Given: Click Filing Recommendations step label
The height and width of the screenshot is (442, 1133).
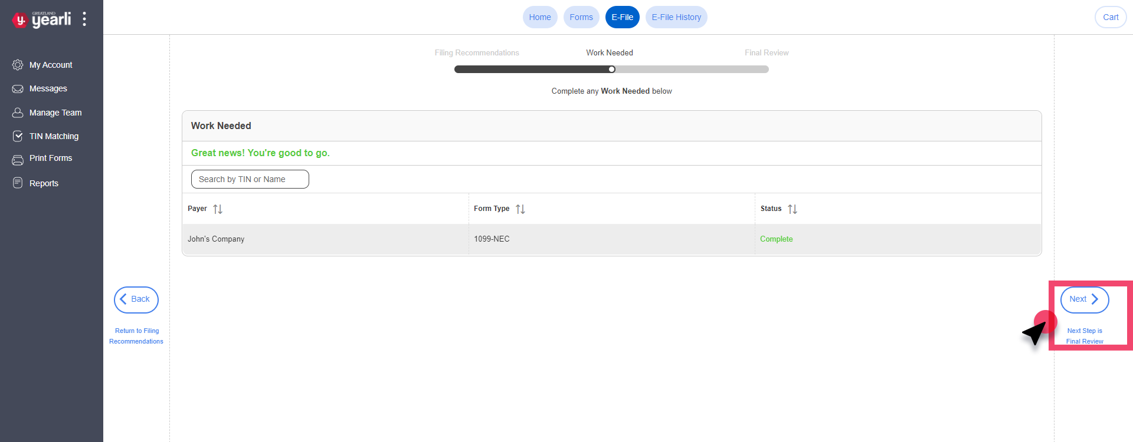Looking at the screenshot, I should pyautogui.click(x=477, y=52).
